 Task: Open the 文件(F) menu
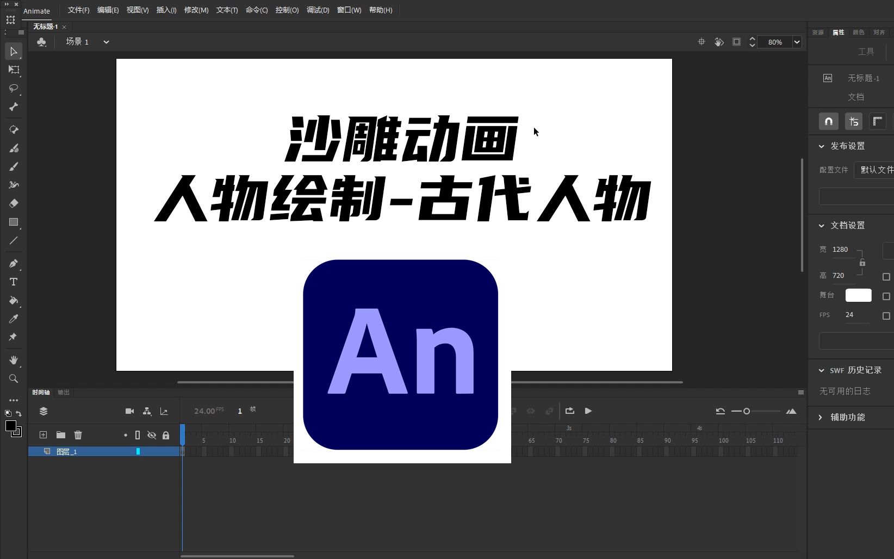pos(78,10)
